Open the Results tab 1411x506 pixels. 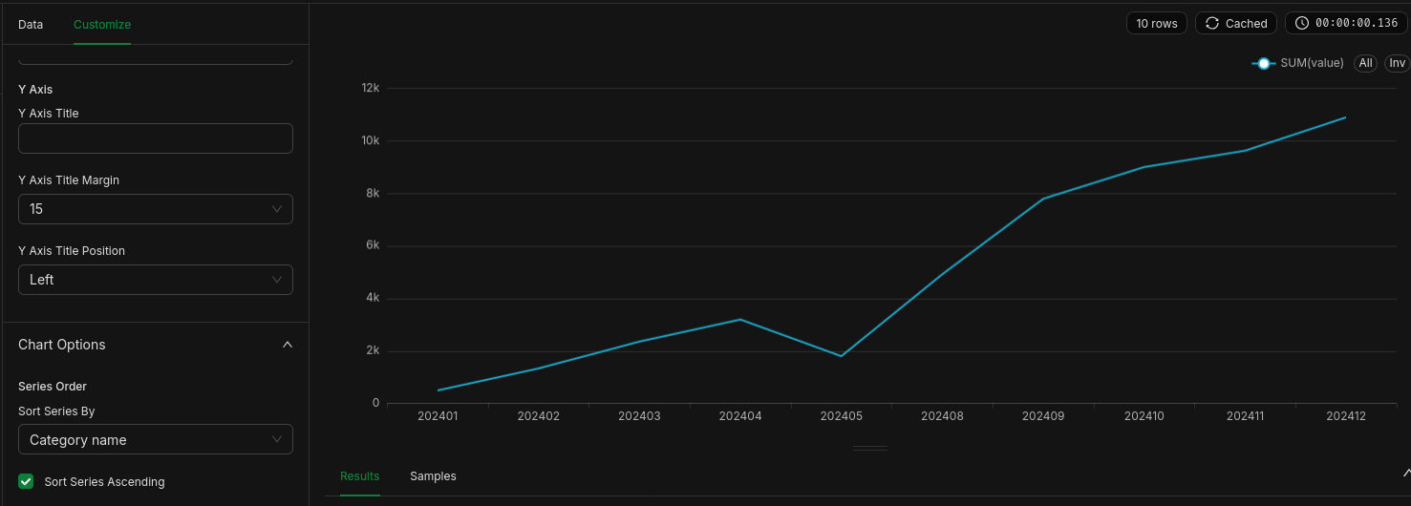pos(359,476)
